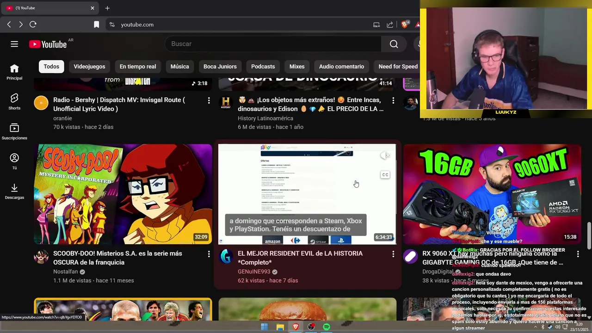Open Descargas in the sidebar

14,191
